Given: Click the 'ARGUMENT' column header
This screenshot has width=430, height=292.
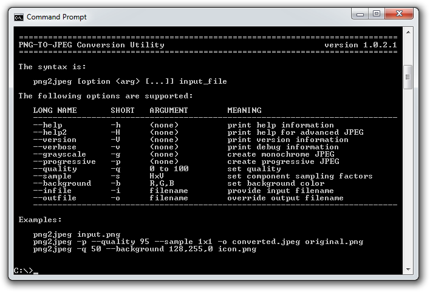Looking at the screenshot, I should pyautogui.click(x=169, y=110).
